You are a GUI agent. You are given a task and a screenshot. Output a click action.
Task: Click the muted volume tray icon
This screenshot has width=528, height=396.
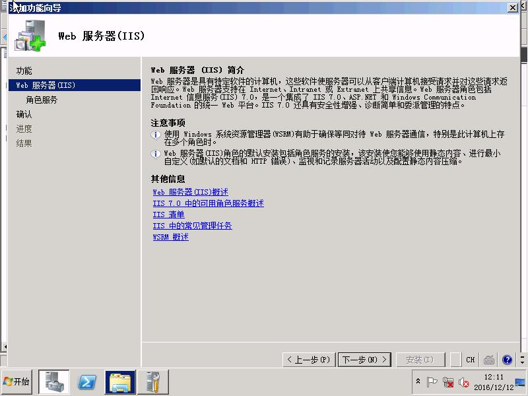click(464, 382)
